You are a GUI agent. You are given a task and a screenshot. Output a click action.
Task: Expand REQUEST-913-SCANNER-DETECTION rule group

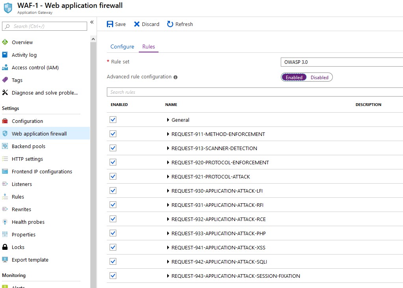[168, 148]
